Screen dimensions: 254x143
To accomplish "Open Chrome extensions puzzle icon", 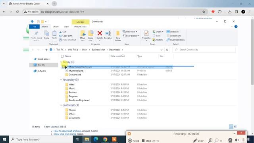I will (x=220, y=12).
